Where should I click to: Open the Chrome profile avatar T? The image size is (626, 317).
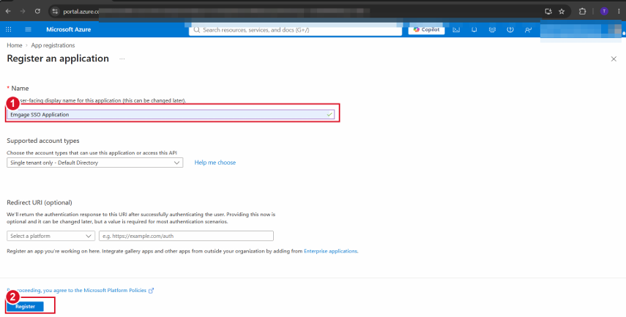[604, 11]
